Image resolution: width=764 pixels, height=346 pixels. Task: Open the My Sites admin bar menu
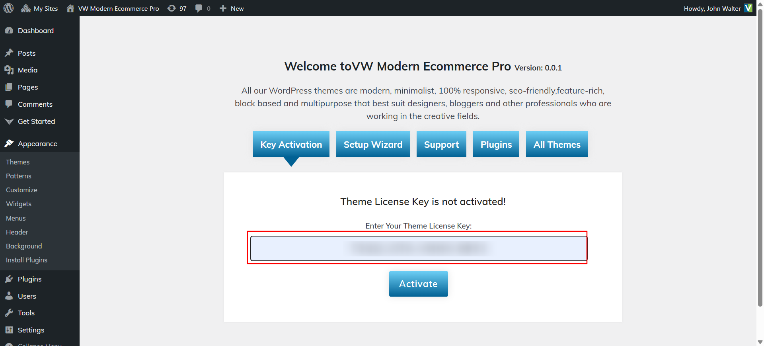[39, 8]
